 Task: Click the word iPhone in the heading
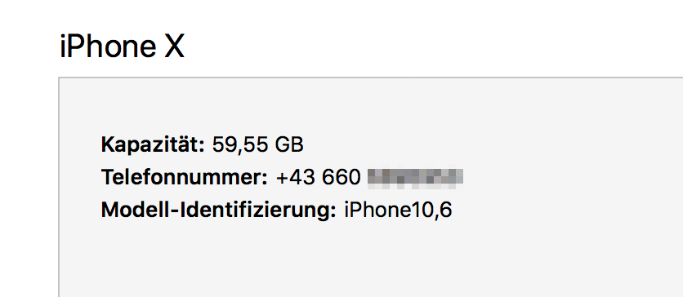108,46
